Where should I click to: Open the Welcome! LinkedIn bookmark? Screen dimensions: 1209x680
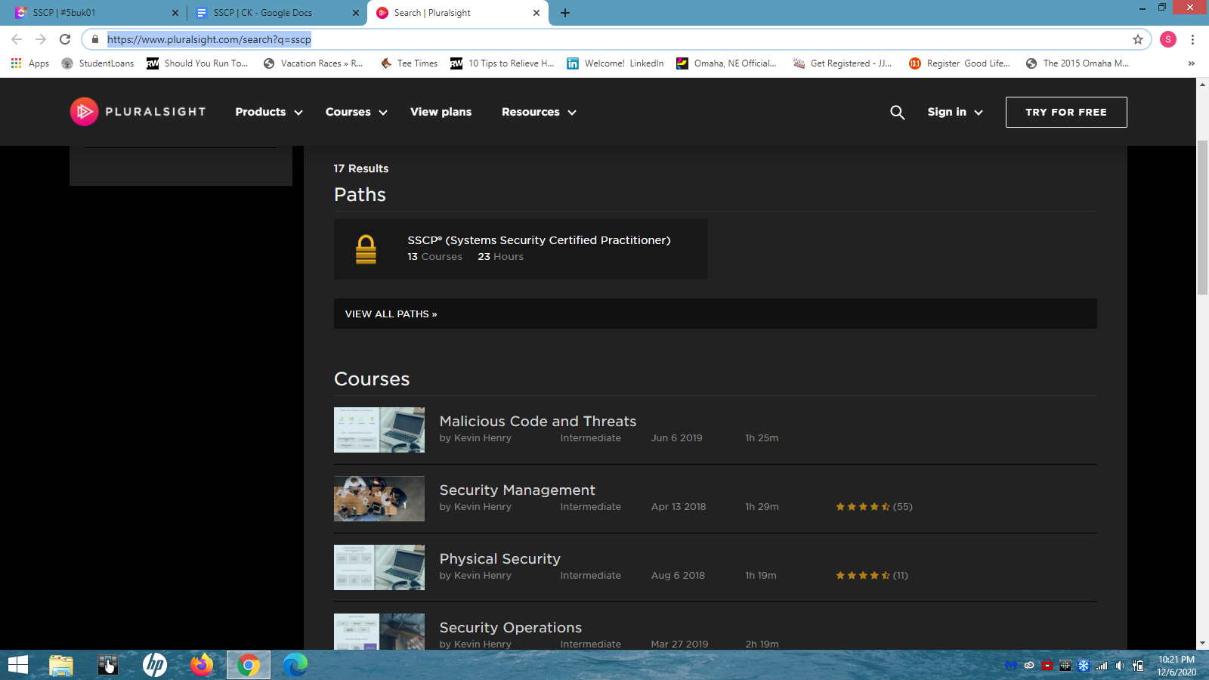tap(615, 63)
